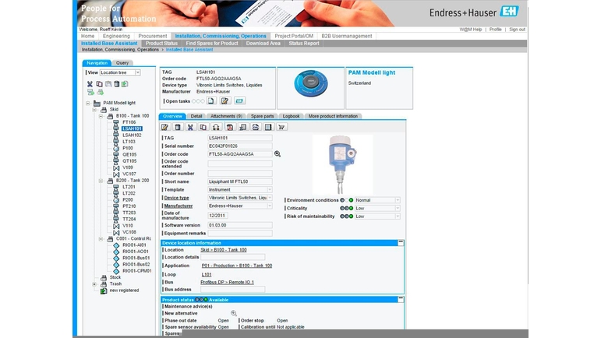Image resolution: width=601 pixels, height=338 pixels.
Task: Click the cut icon in navigation panel
Action: tap(90, 84)
